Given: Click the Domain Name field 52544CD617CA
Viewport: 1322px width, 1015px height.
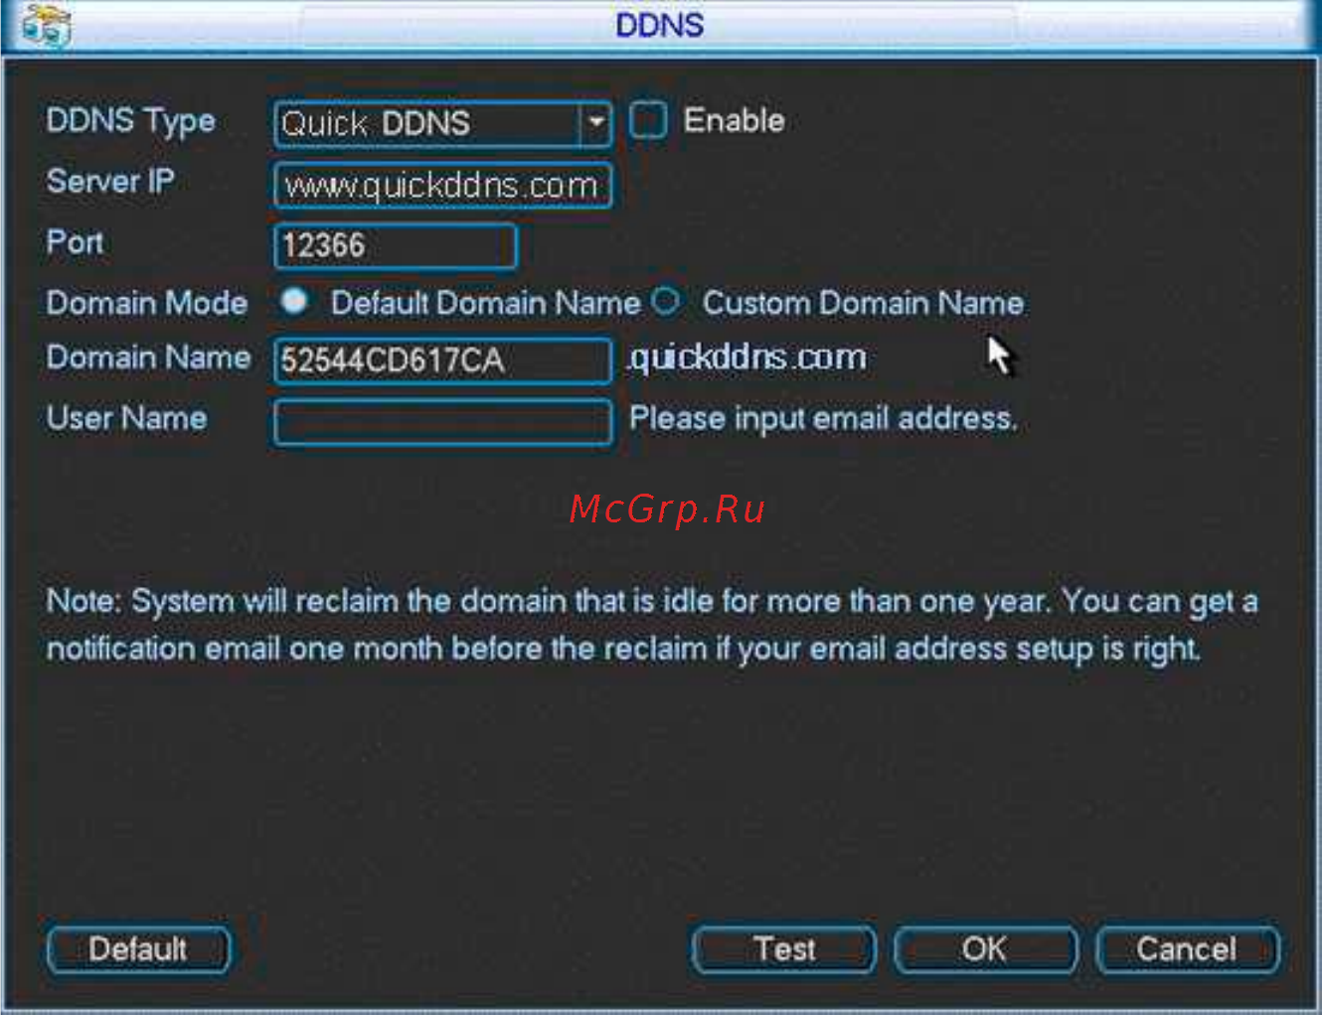Looking at the screenshot, I should click(442, 360).
